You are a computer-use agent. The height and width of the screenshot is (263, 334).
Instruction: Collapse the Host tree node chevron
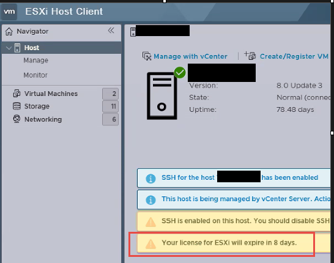(x=9, y=48)
